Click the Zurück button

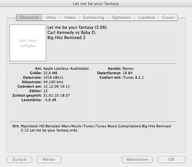[20, 159]
